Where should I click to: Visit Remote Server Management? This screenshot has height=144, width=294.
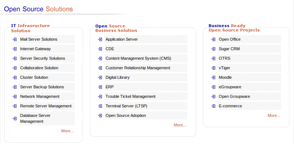coord(46,106)
